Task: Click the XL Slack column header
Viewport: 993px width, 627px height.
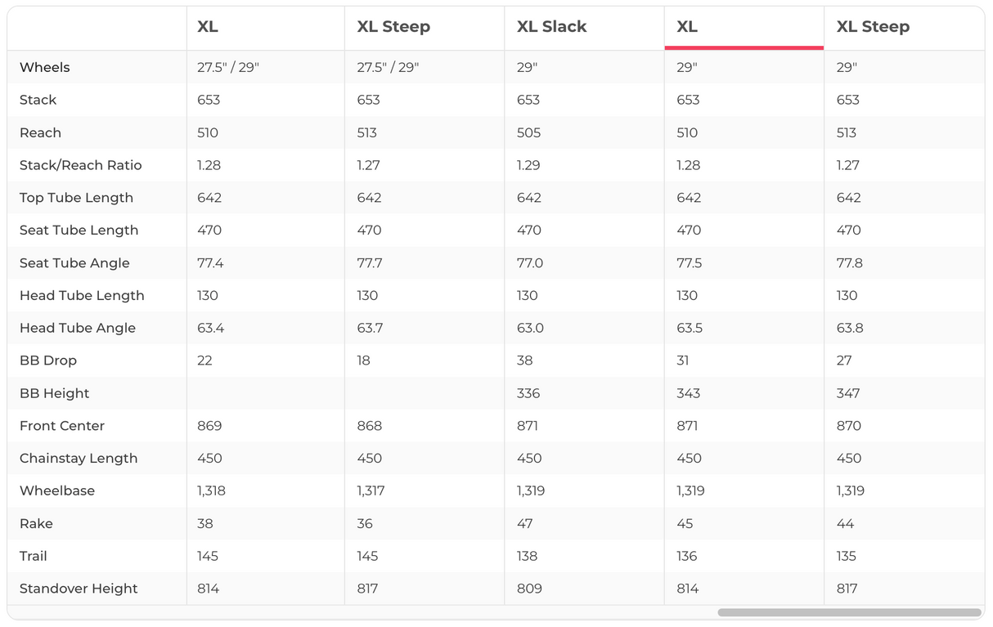Action: click(551, 27)
